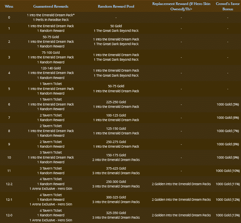
Task: Click '150-175 Gold' in the 10-wins row
Action: pos(116,155)
